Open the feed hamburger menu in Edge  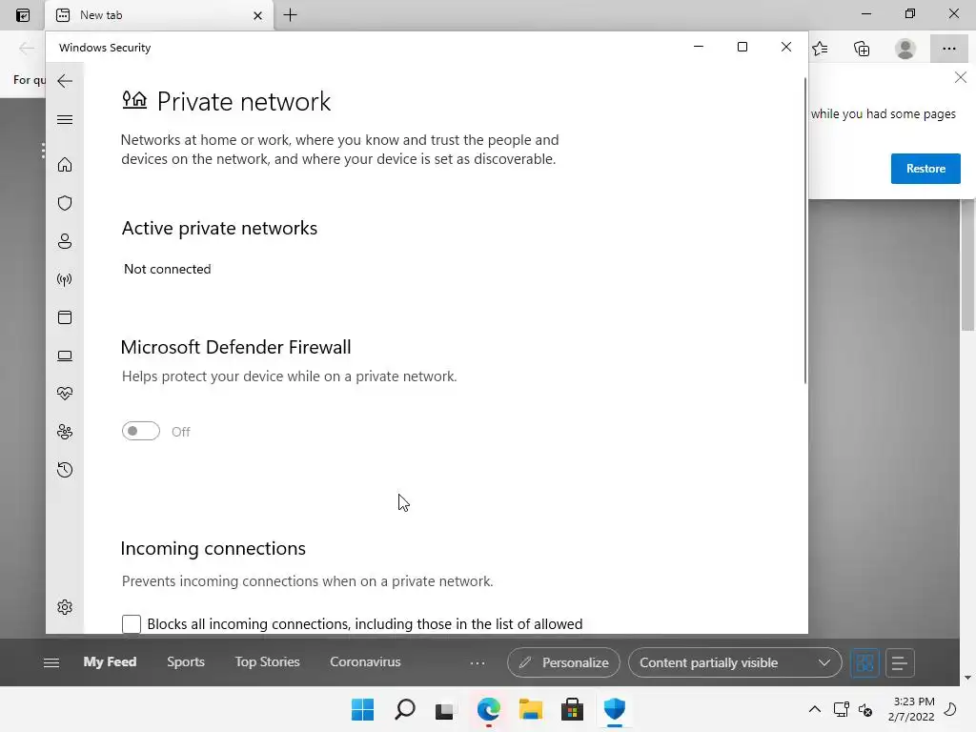coord(51,663)
